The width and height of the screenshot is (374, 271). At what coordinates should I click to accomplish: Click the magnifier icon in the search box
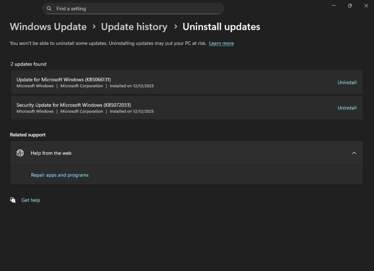coord(49,8)
